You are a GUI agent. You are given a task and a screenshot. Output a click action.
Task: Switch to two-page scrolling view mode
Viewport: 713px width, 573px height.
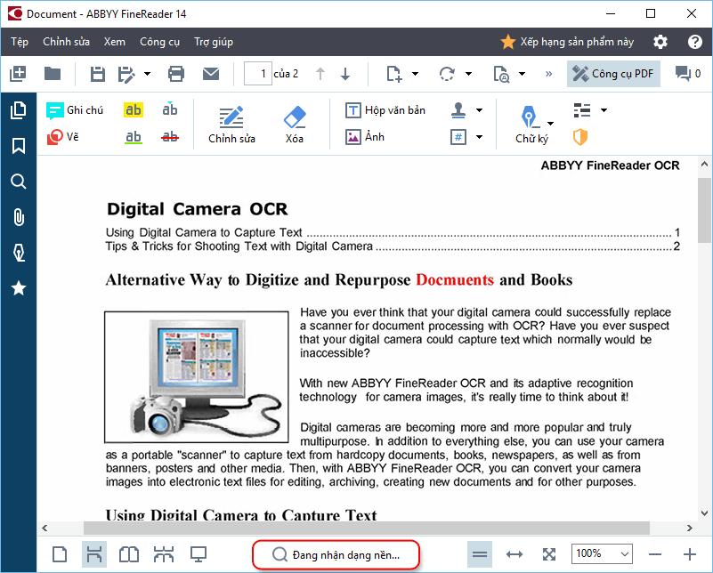[x=164, y=554]
